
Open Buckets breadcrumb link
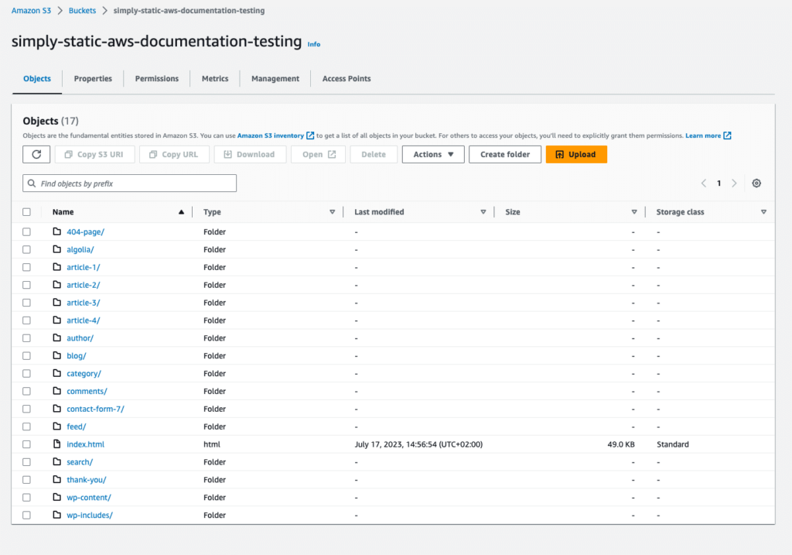coord(82,11)
